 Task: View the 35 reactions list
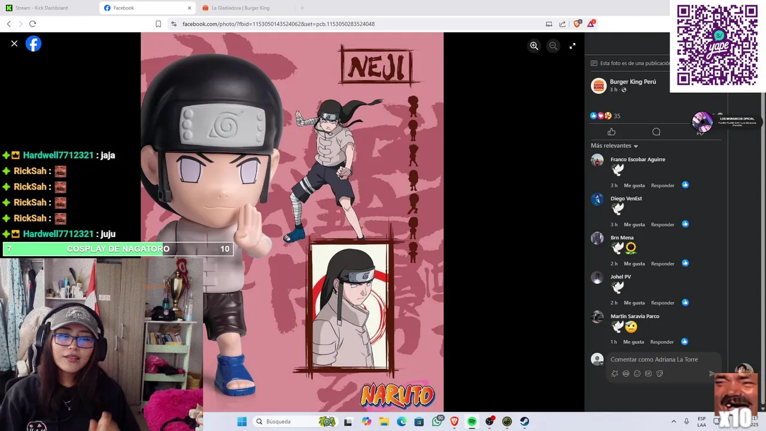click(x=606, y=116)
